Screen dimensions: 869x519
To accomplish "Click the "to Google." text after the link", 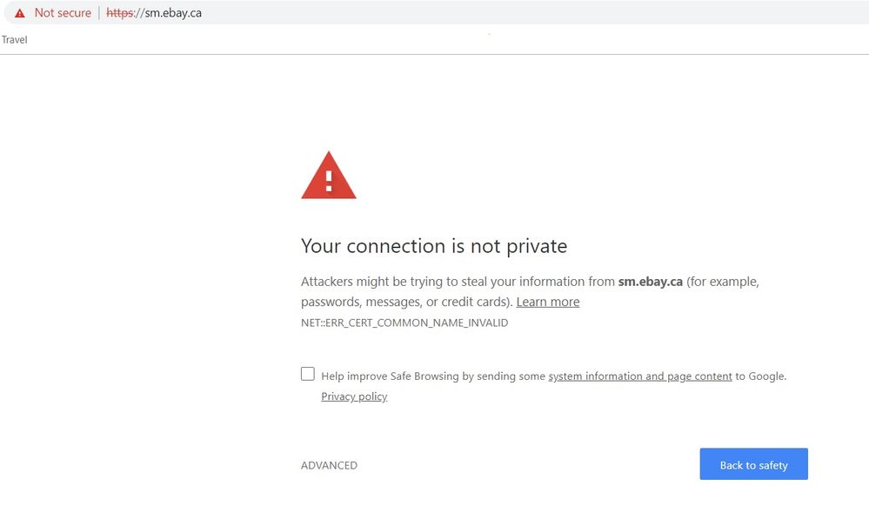I will tap(761, 376).
